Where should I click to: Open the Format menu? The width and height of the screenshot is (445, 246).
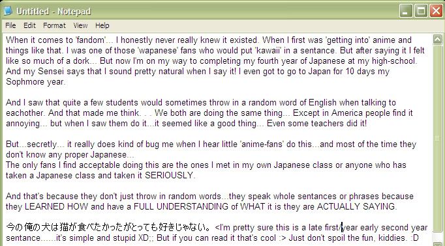tap(54, 25)
